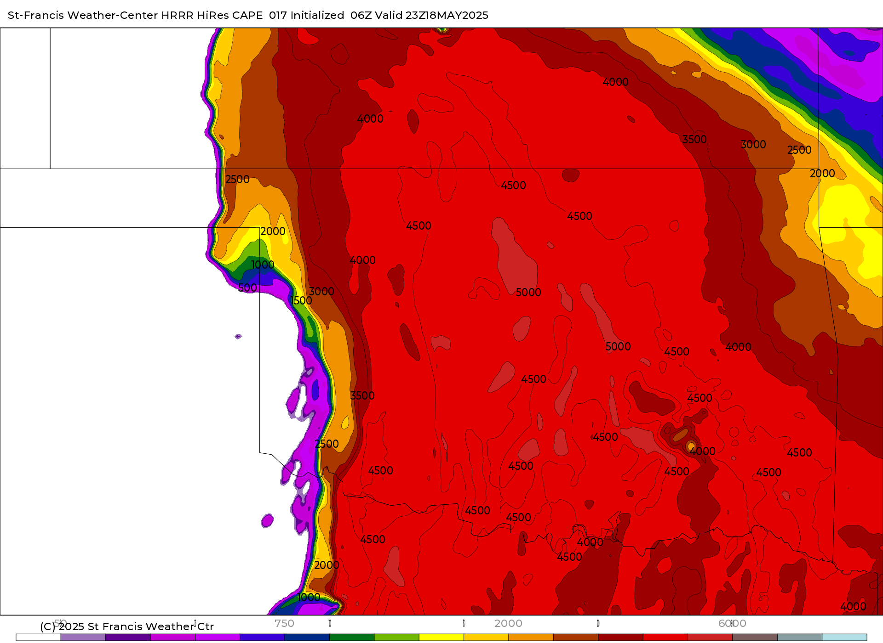Pick the orange legend swatch
Viewport: 883px width, 643px height.
tap(531, 637)
